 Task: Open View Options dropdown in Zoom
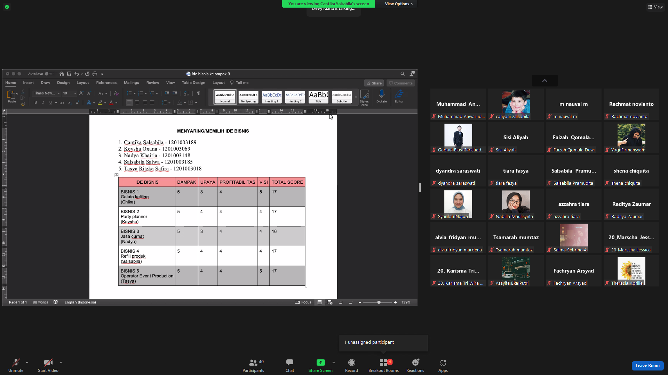pos(399,4)
